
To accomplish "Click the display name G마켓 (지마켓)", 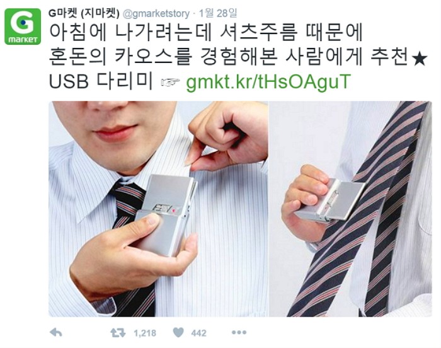I will point(84,13).
